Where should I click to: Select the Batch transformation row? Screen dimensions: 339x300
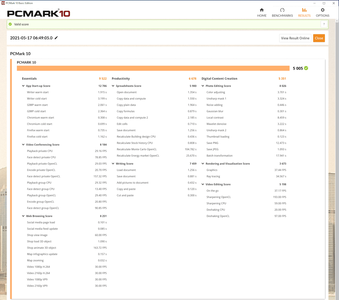click(246, 156)
